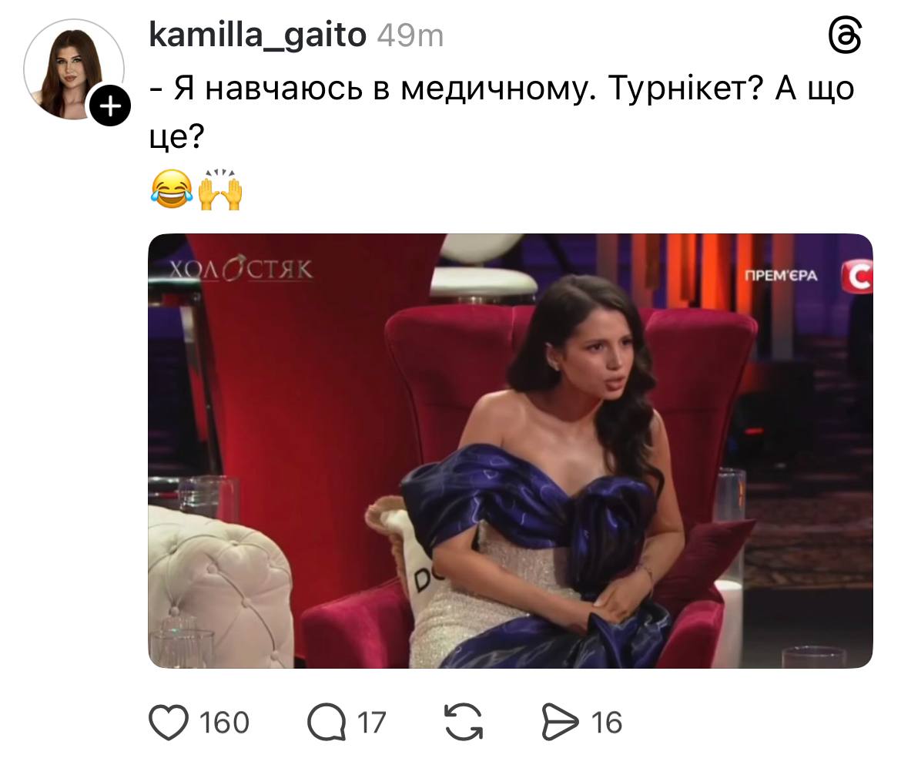Viewport: 901px width, 775px height.
Task: Open the comment reply bubble icon
Action: coord(327,722)
